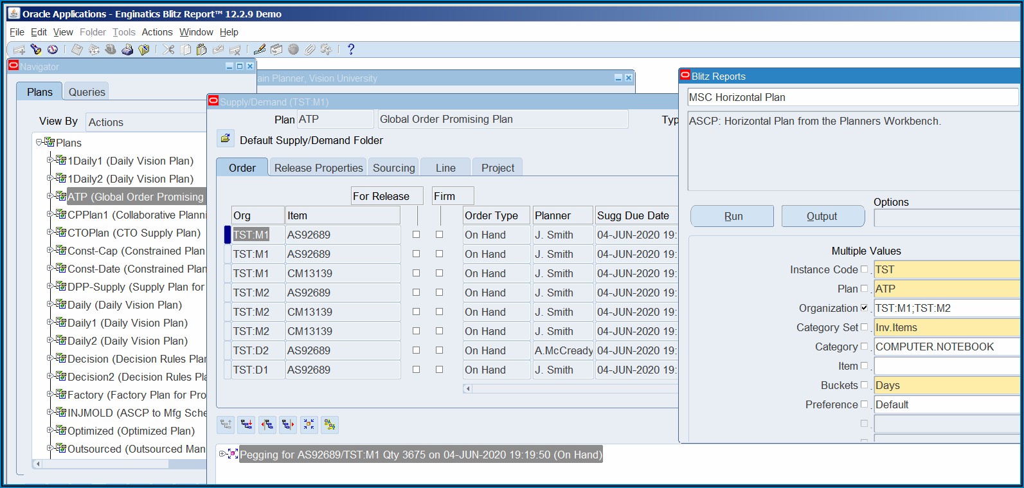
Task: Click the collapse-to-center arrows pegging icon
Action: click(x=309, y=424)
